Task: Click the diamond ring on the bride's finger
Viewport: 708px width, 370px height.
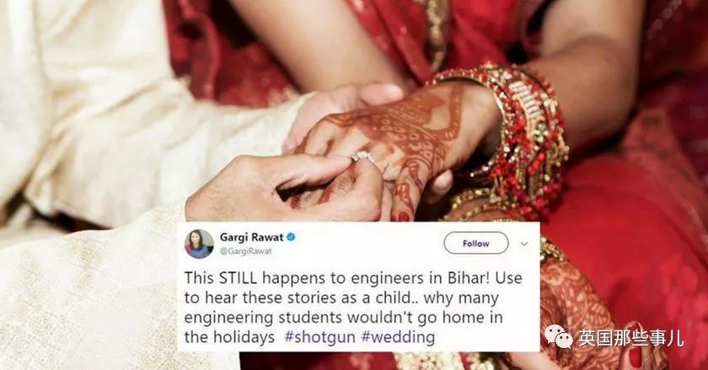Action: [362, 157]
